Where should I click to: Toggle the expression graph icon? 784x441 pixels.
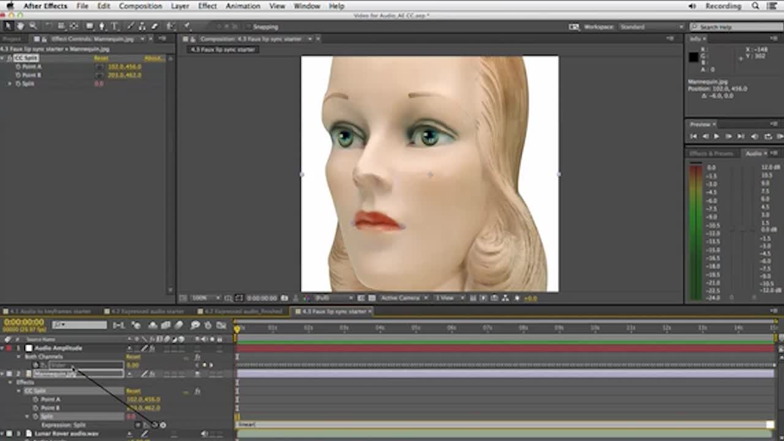pos(146,424)
